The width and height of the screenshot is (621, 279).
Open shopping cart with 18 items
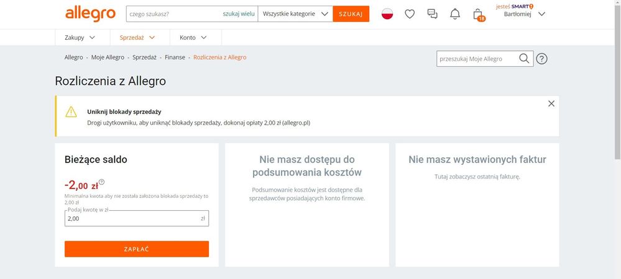point(479,15)
